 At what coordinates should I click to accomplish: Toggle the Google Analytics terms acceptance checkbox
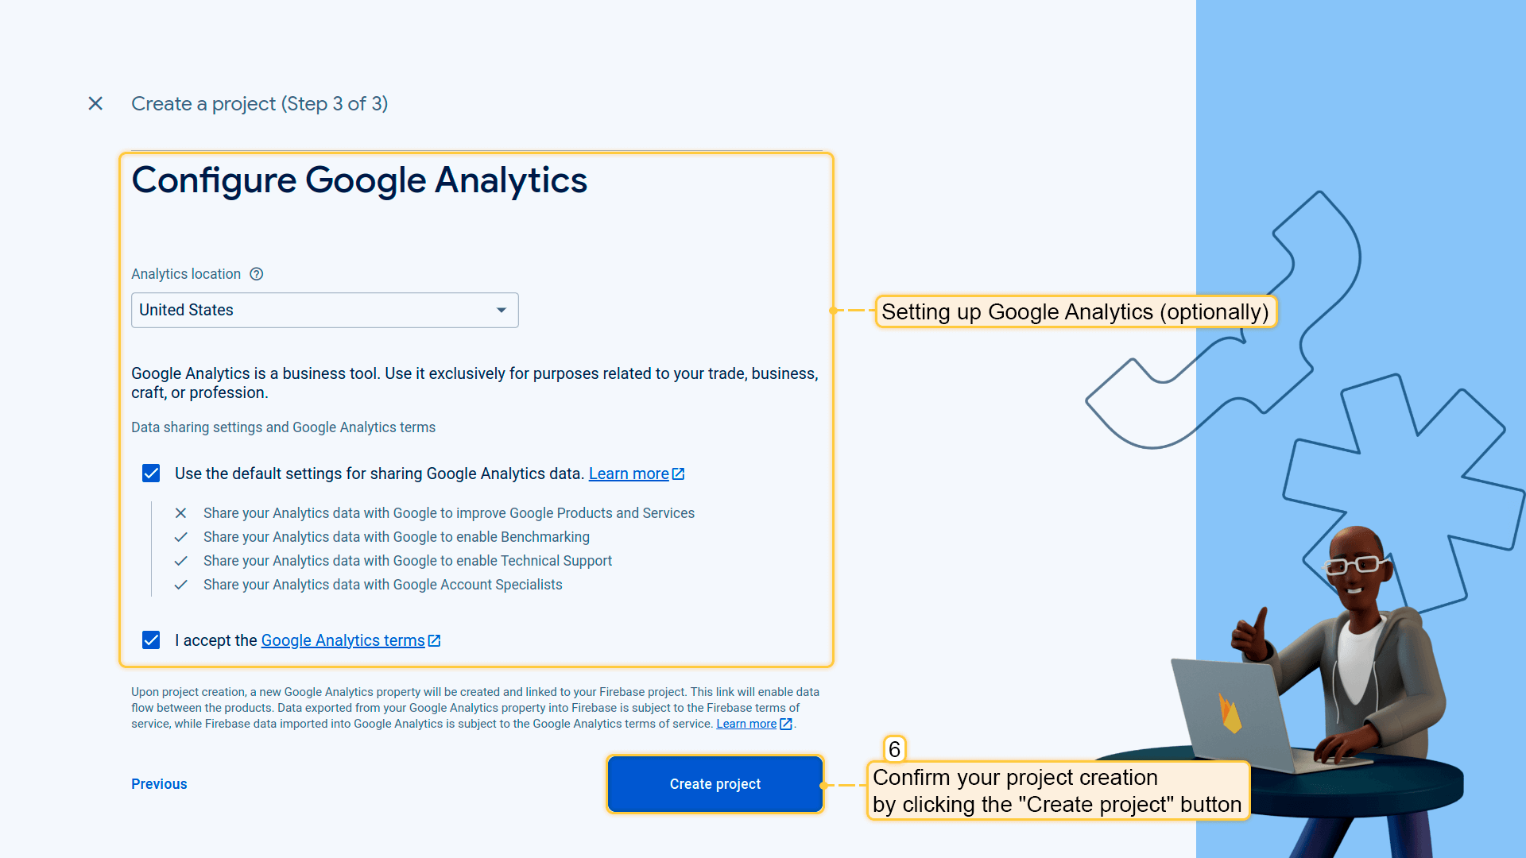pyautogui.click(x=151, y=640)
